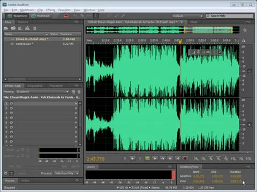The width and height of the screenshot is (257, 192).
Task: Click the trash icon in Files panel toolbar
Action: pyautogui.click(x=35, y=28)
